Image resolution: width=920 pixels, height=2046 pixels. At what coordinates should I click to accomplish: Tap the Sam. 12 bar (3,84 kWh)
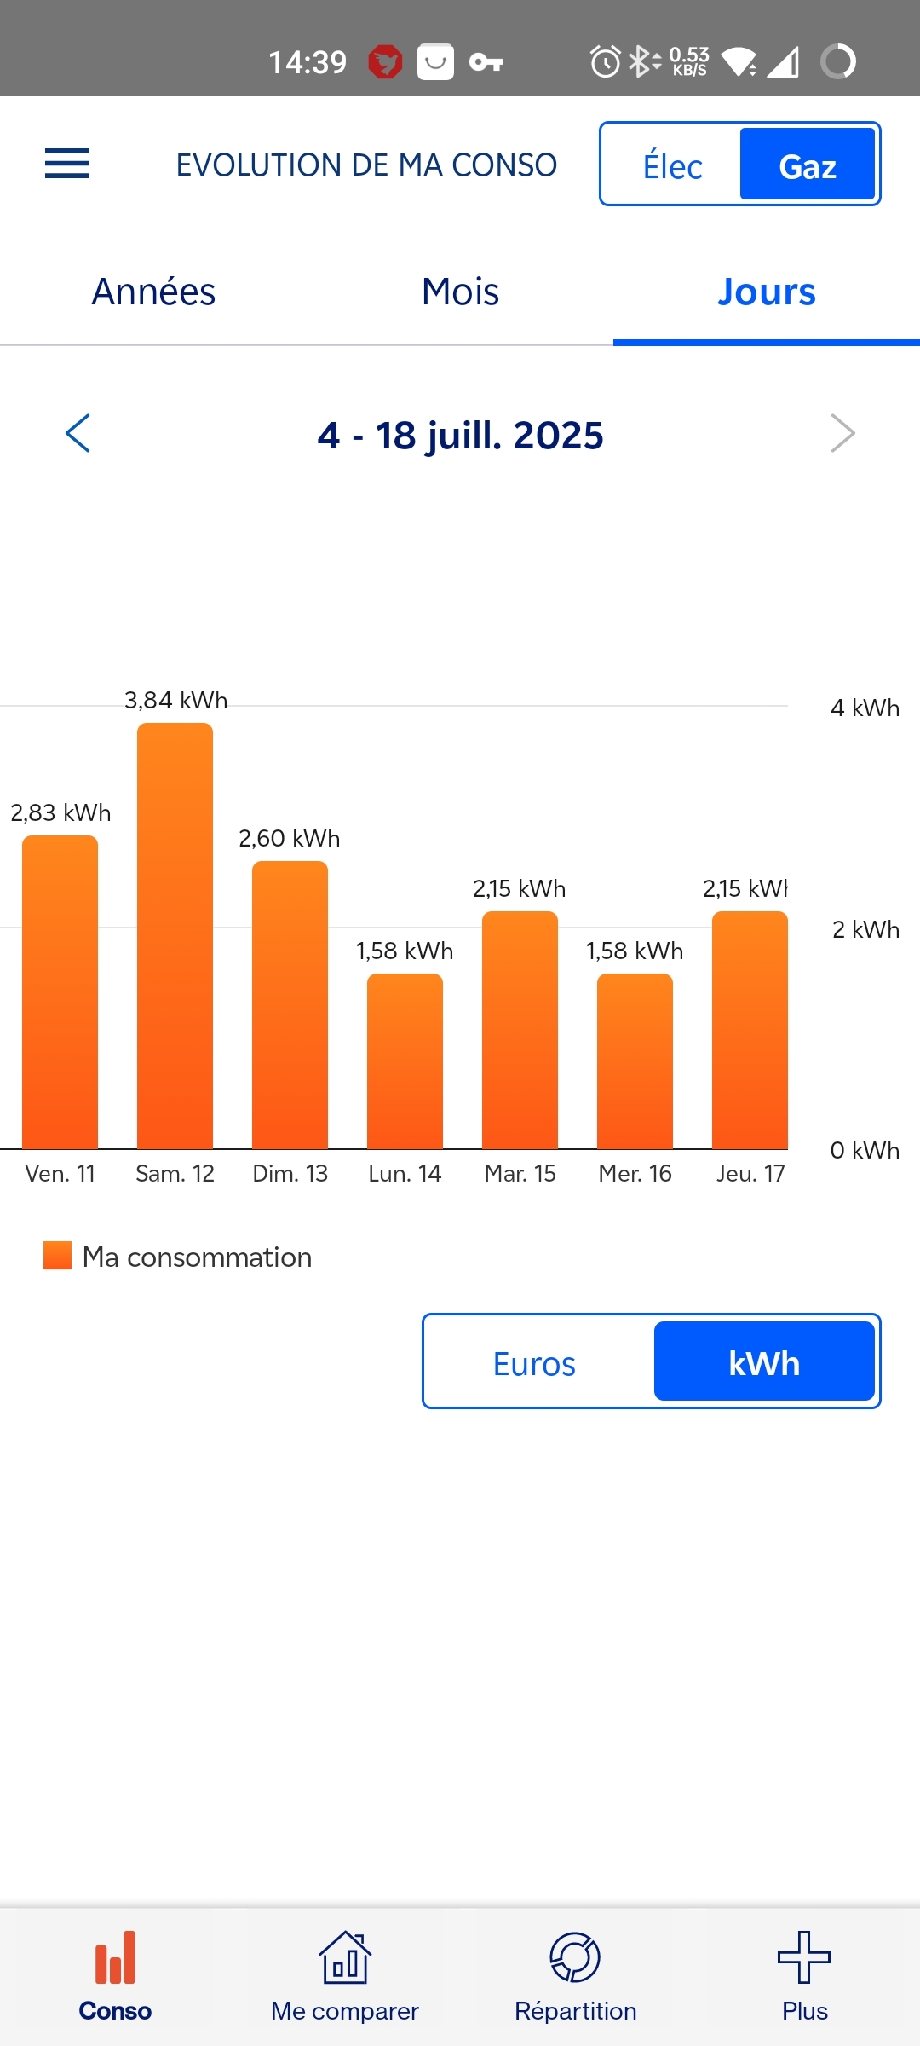coord(175,936)
